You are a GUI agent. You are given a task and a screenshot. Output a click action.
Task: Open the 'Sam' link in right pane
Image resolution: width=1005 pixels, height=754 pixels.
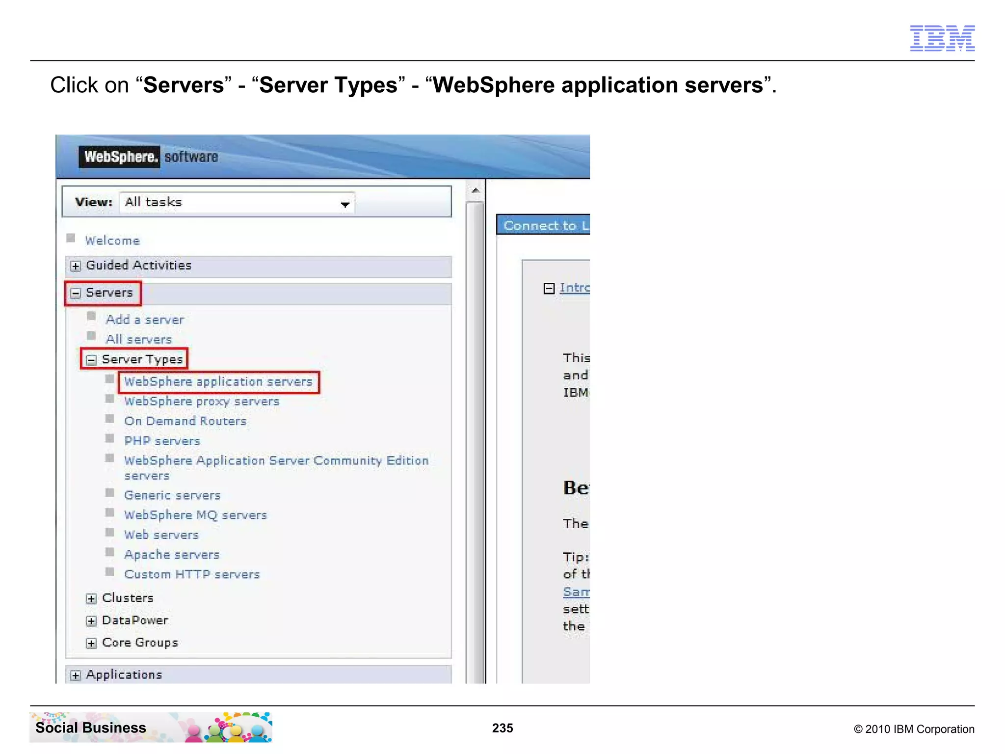click(x=576, y=592)
